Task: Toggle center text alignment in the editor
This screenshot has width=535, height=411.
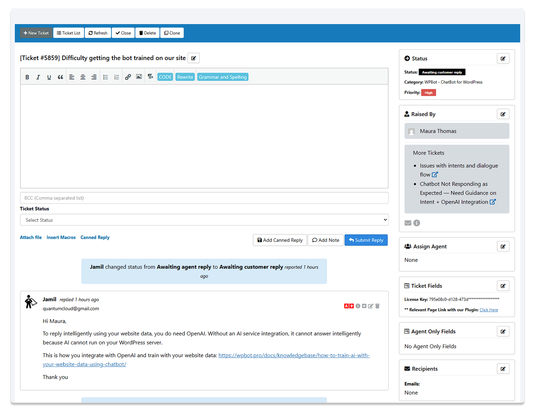Action: point(83,77)
